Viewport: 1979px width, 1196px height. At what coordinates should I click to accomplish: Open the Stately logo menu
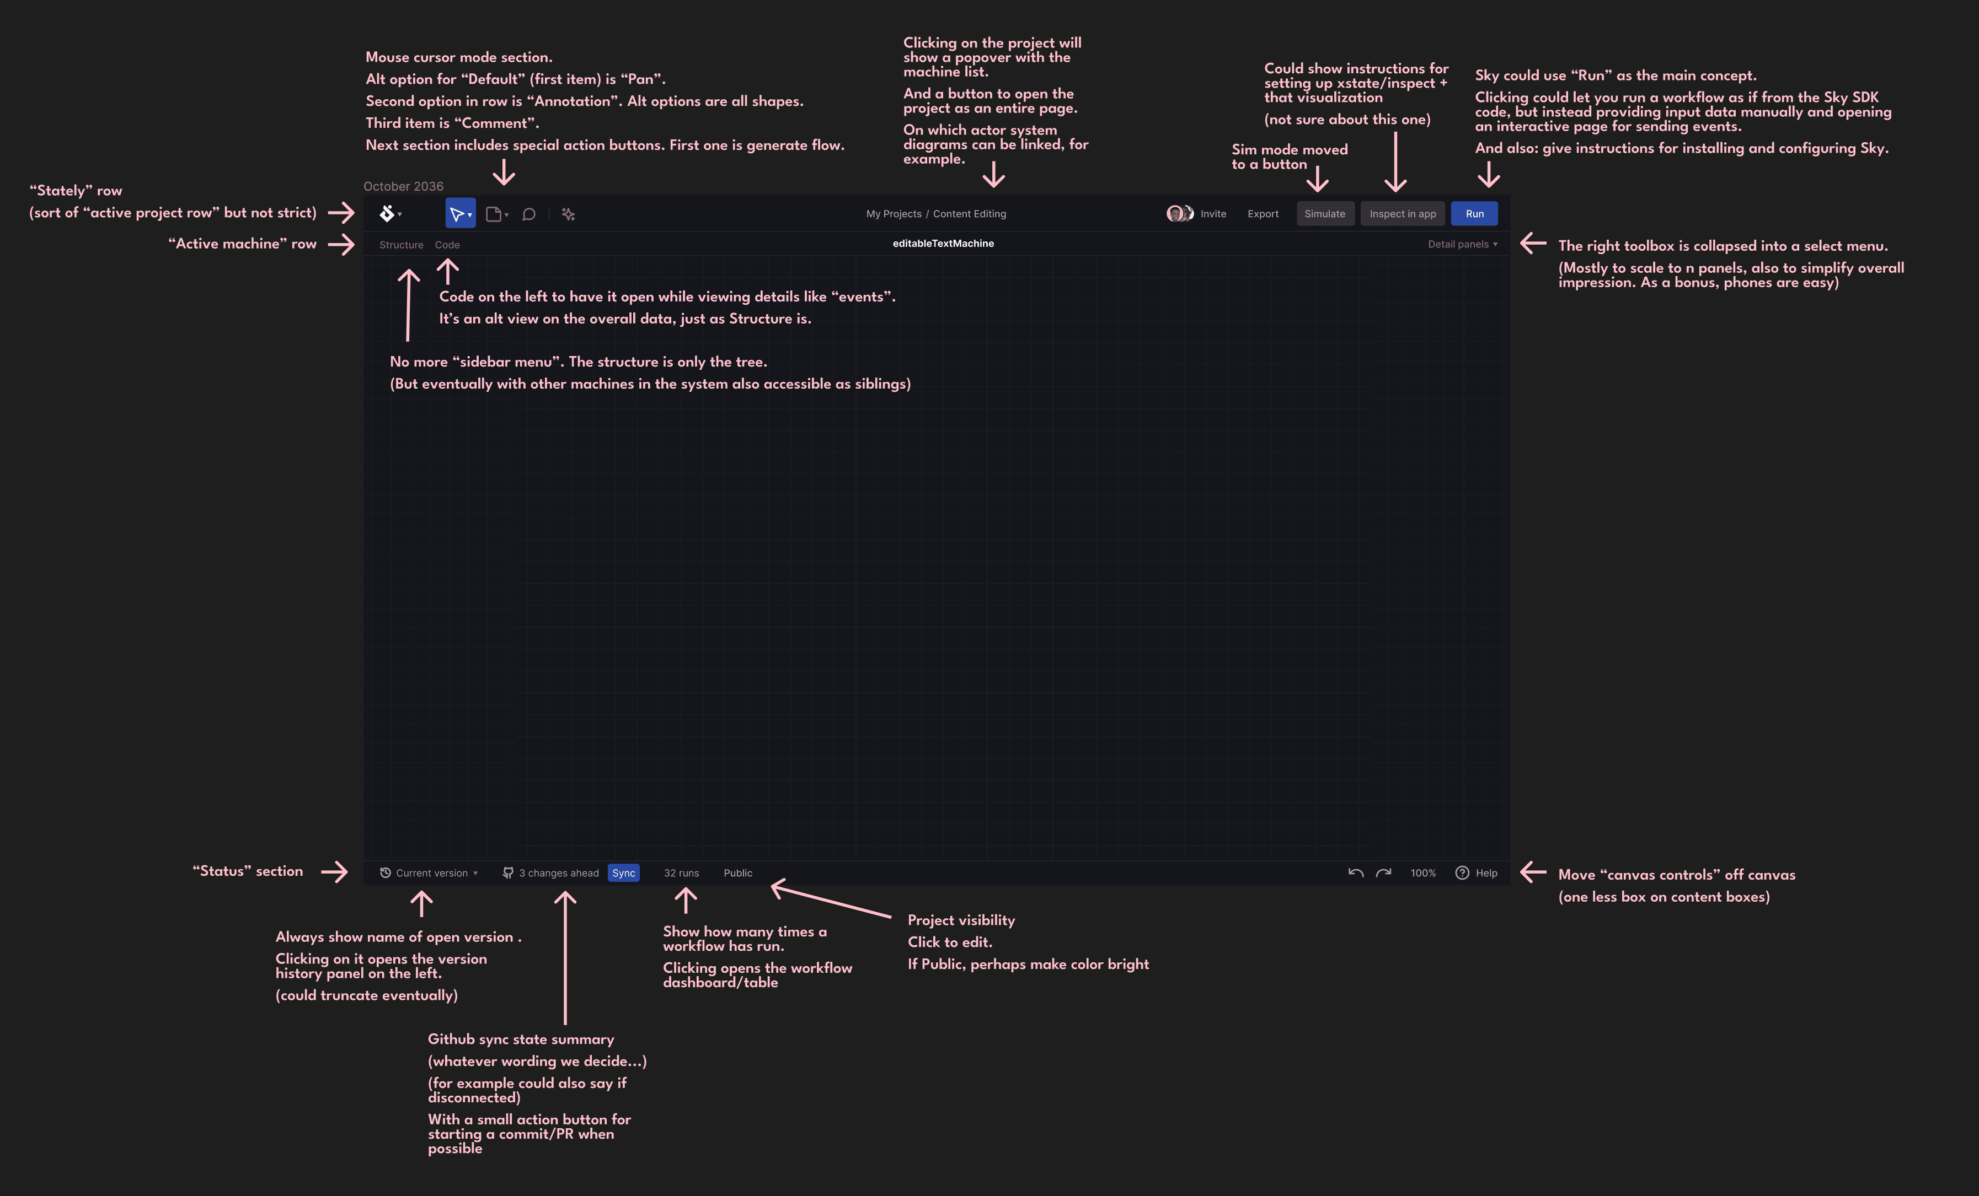pos(389,213)
